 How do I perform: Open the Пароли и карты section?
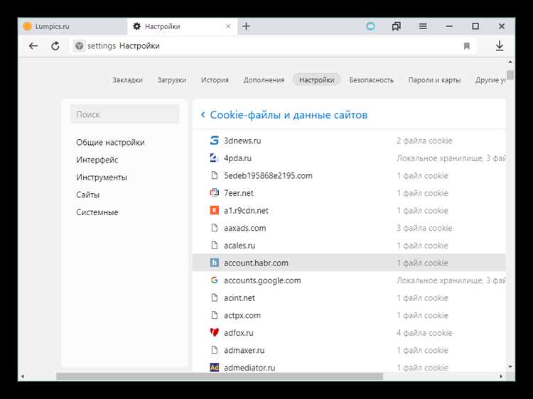pos(434,80)
